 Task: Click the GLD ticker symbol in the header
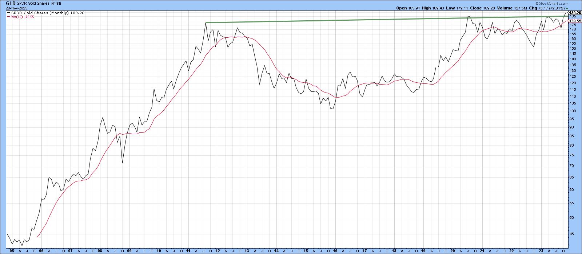click(x=11, y=3)
